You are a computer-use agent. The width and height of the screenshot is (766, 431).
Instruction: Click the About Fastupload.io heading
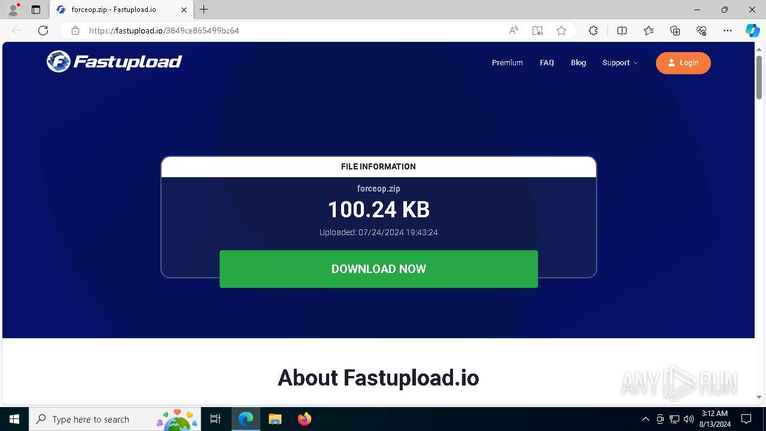point(379,378)
